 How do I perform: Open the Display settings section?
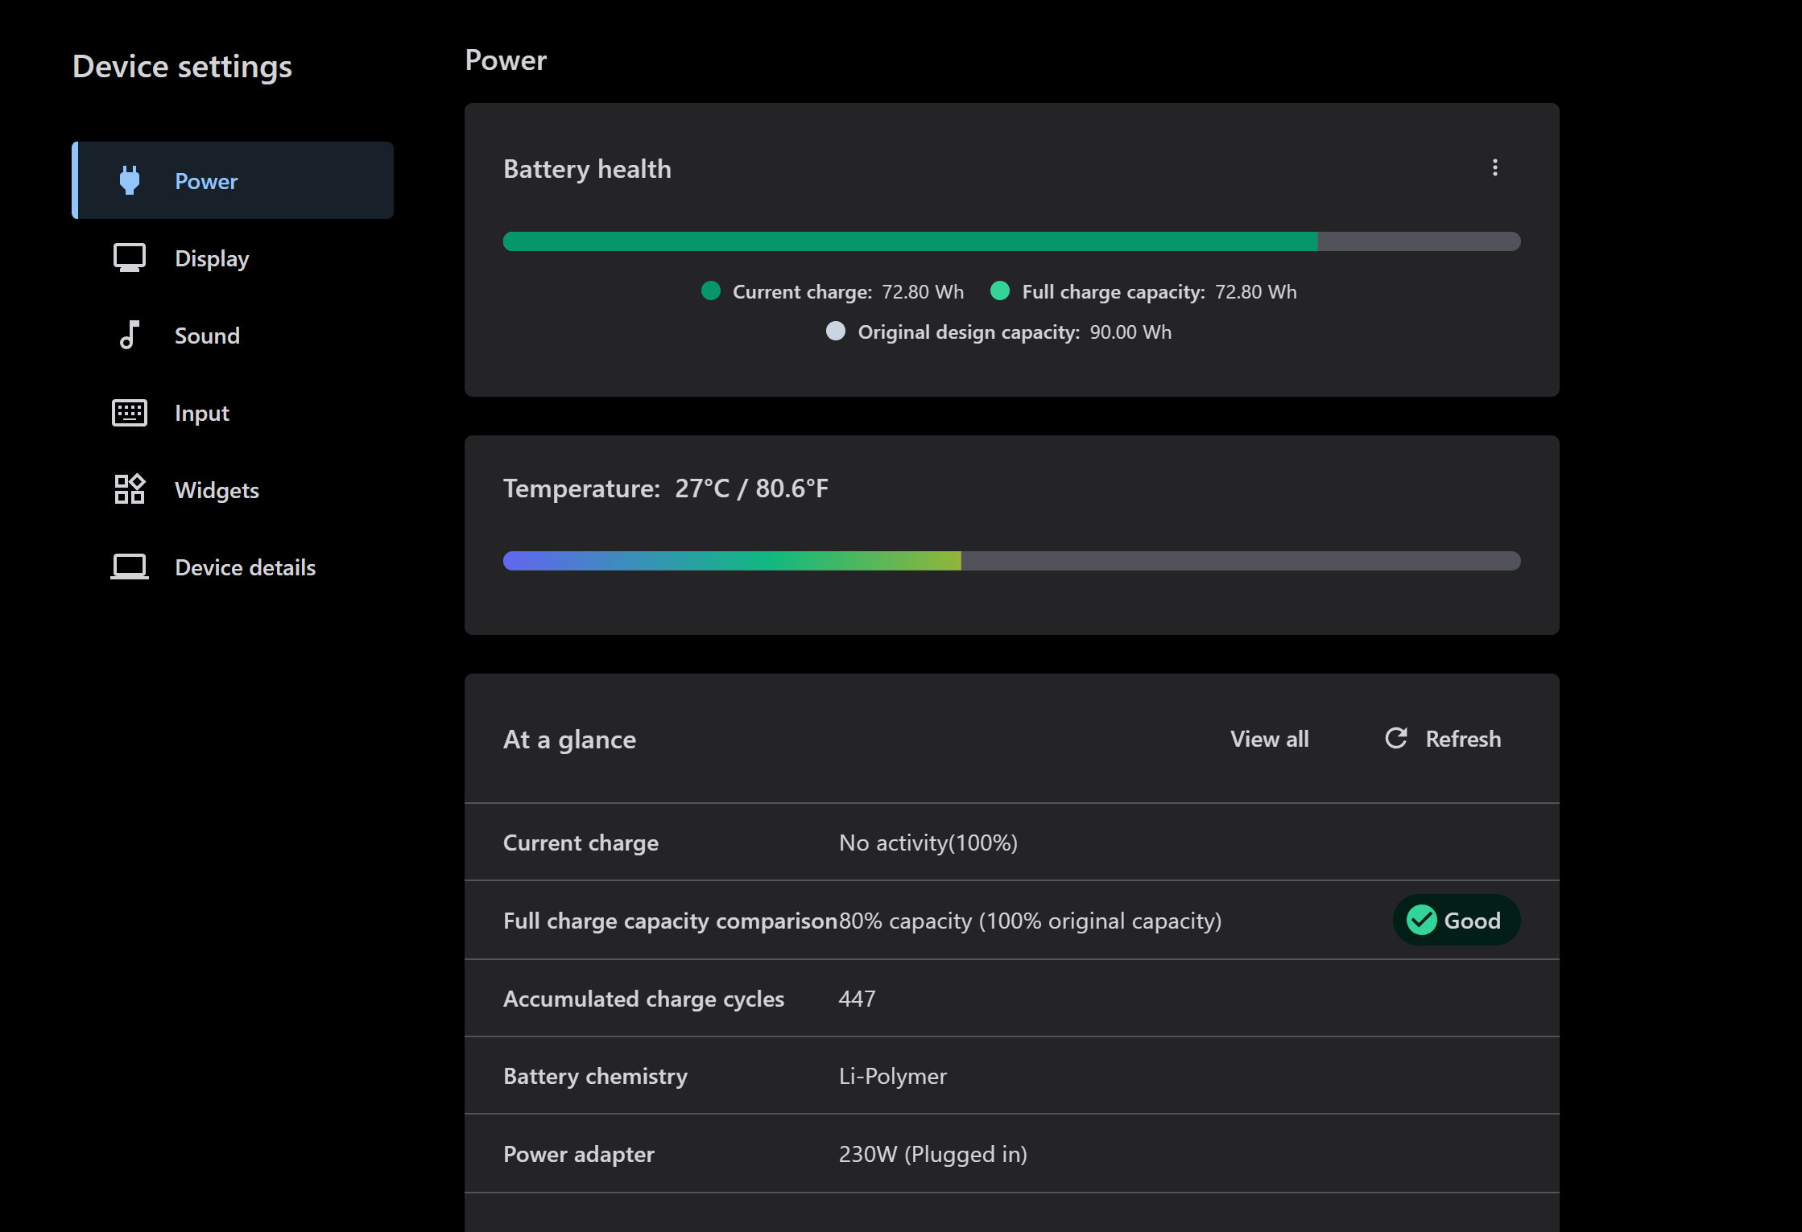(x=212, y=258)
